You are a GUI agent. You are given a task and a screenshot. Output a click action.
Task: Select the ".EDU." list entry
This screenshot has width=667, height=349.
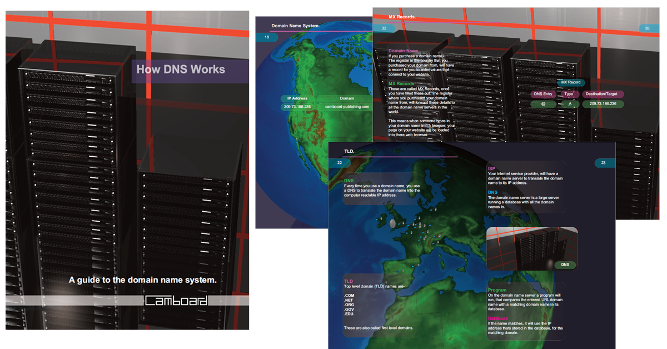click(x=350, y=315)
